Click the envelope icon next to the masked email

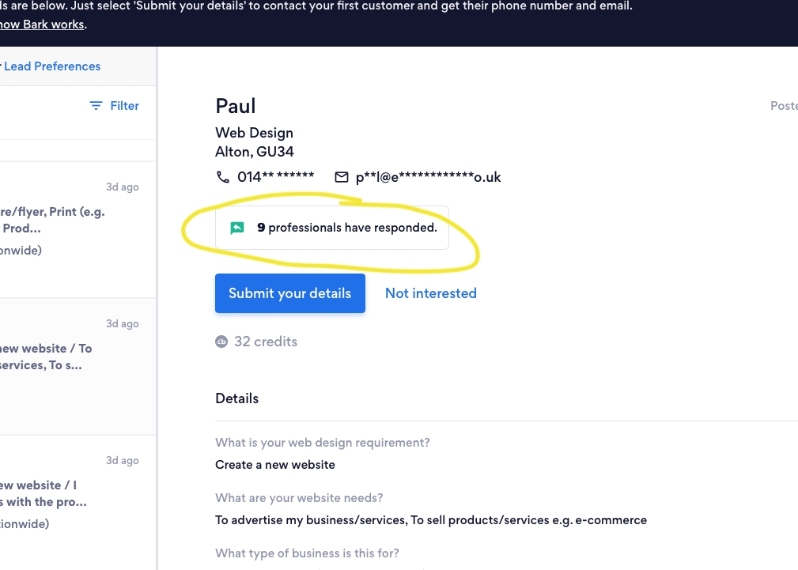click(342, 177)
